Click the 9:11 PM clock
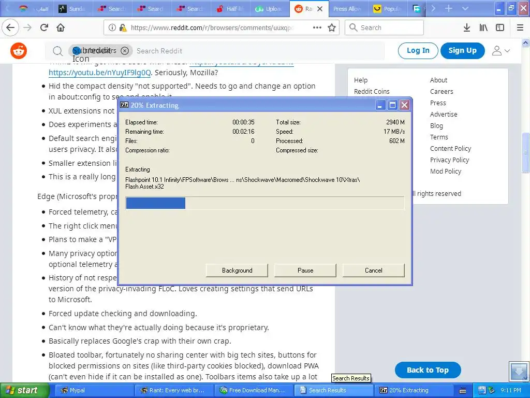The width and height of the screenshot is (530, 398). click(511, 390)
